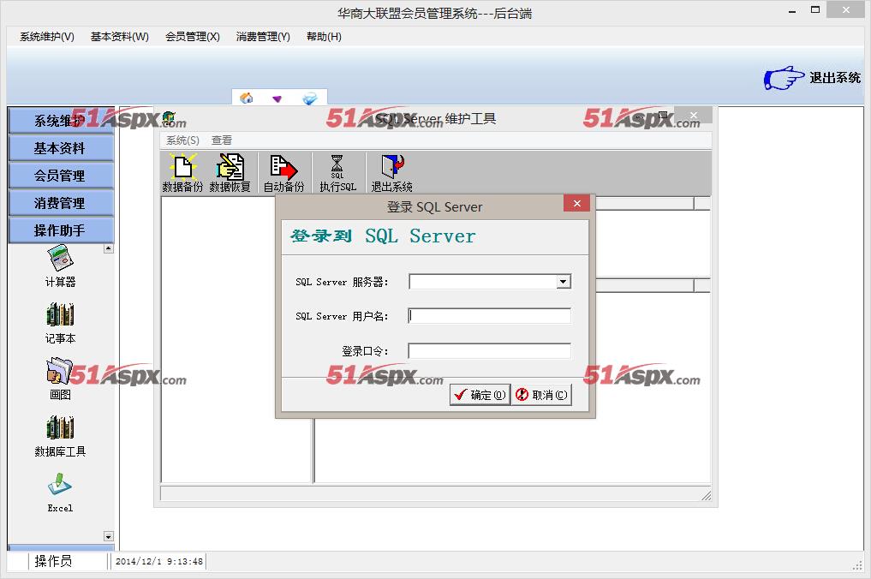Click the 登录口令 password field

[489, 350]
